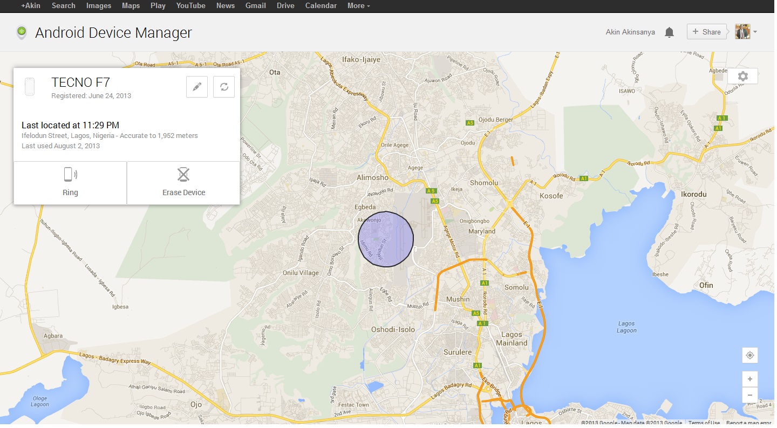Click the Festac Town map label
Viewport: 777px width, 428px height.
(x=355, y=405)
